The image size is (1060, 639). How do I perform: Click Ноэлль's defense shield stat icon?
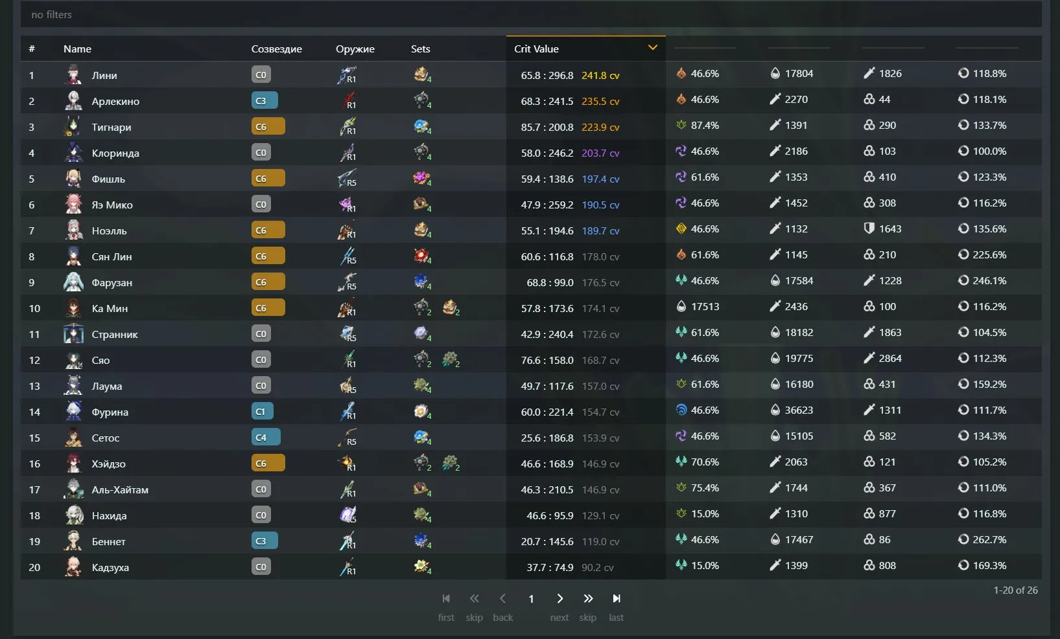click(x=869, y=229)
